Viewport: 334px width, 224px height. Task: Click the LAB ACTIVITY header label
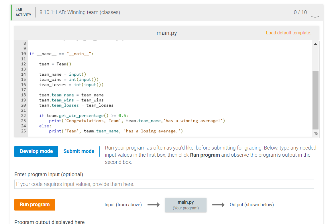[23, 12]
